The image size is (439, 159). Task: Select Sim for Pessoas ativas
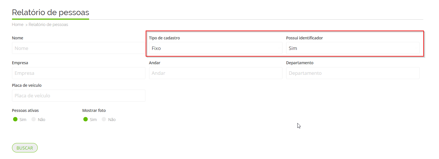tap(15, 119)
